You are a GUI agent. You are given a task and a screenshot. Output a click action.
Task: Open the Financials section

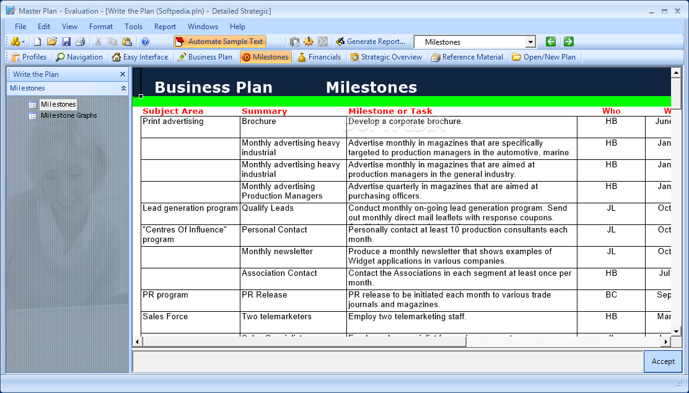pyautogui.click(x=319, y=57)
